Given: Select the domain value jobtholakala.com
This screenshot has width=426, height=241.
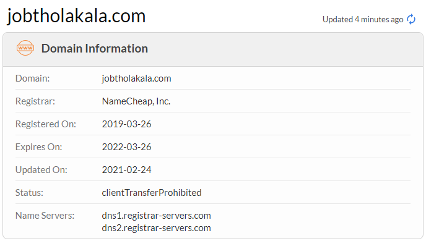Looking at the screenshot, I should pyautogui.click(x=136, y=78).
